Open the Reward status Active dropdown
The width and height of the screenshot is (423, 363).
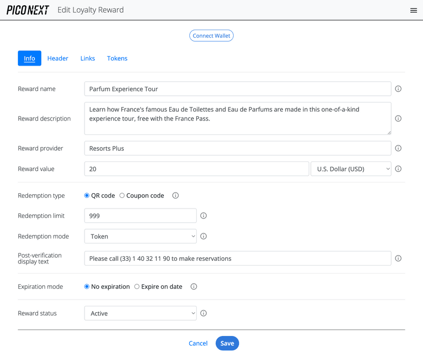[140, 313]
